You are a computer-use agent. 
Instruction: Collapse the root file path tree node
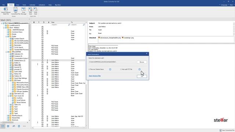click(1, 23)
